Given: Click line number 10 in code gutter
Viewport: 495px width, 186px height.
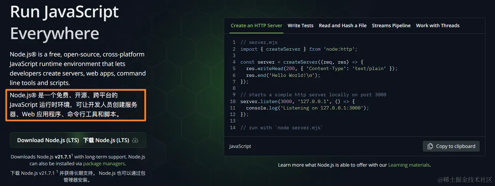Looking at the screenshot, I should coord(233,101).
